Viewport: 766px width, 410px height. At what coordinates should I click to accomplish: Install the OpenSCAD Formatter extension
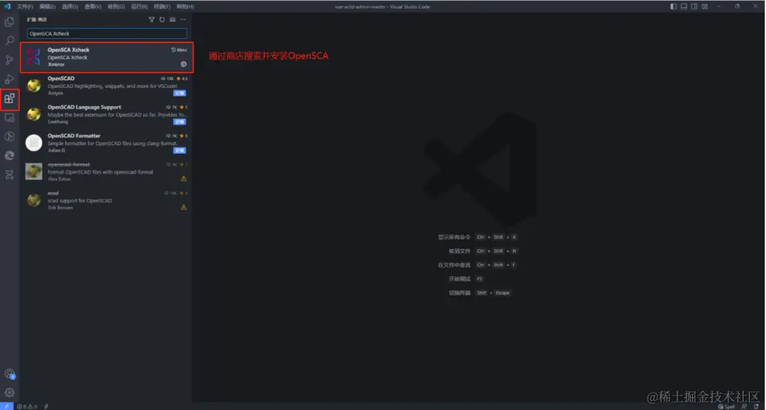coord(179,150)
